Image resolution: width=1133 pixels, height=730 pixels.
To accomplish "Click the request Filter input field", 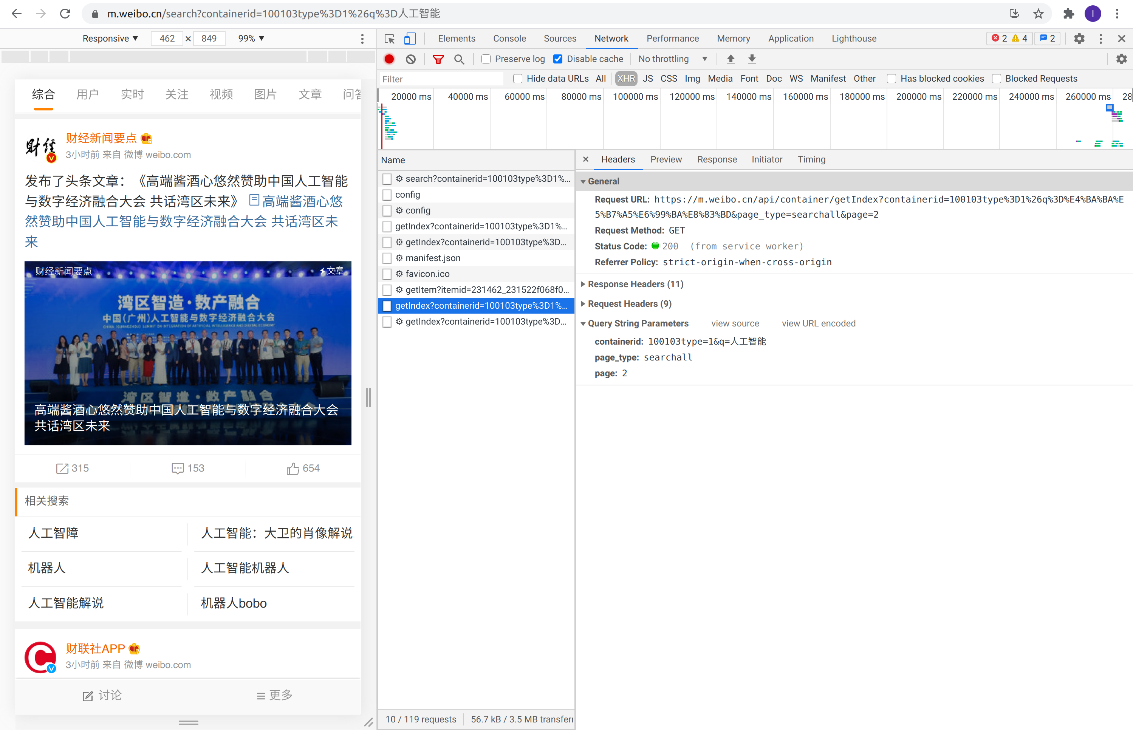I will pyautogui.click(x=441, y=79).
